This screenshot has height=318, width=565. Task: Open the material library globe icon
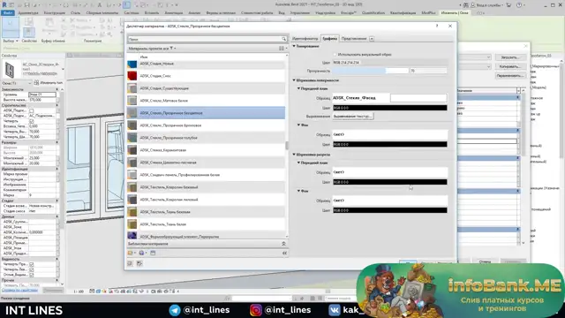tap(141, 253)
